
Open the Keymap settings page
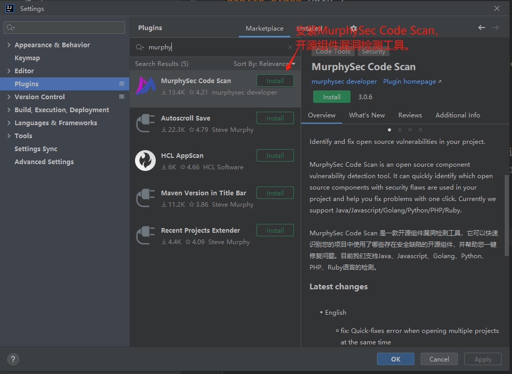coord(27,58)
